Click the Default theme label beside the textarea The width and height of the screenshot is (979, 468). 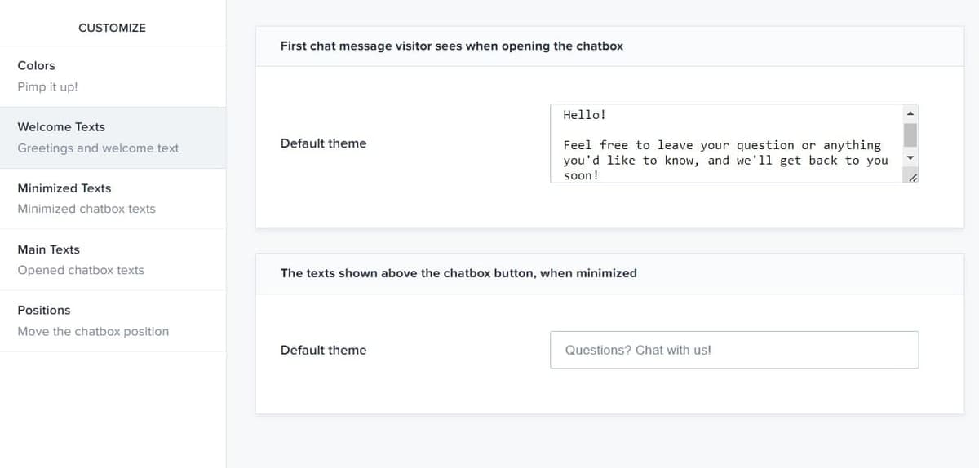323,143
